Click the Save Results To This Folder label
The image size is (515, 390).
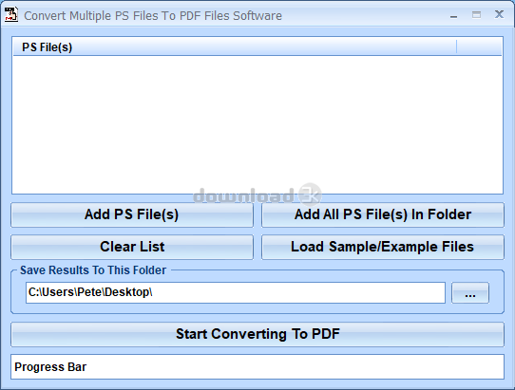tap(93, 270)
